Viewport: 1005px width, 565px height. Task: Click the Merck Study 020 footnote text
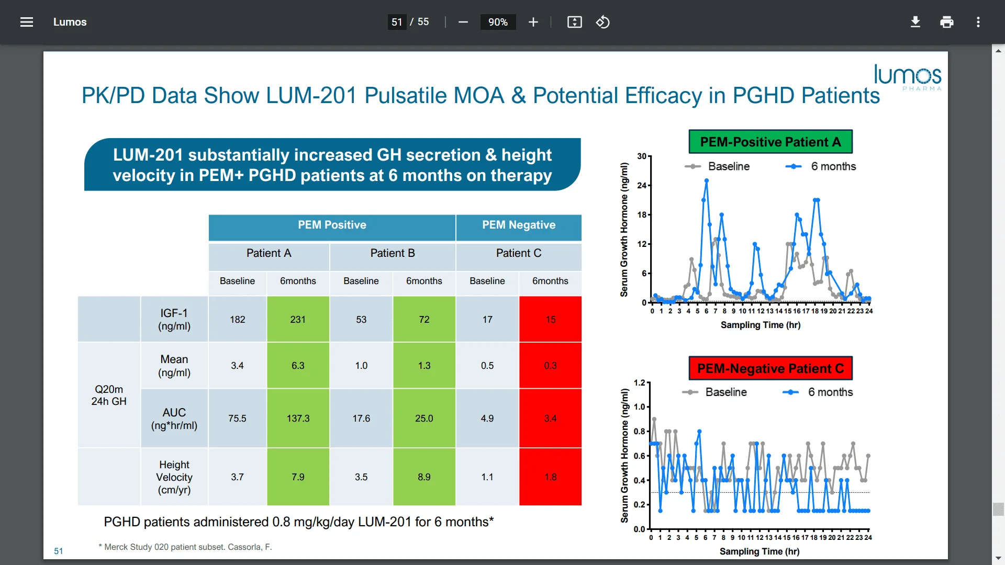coord(185,547)
